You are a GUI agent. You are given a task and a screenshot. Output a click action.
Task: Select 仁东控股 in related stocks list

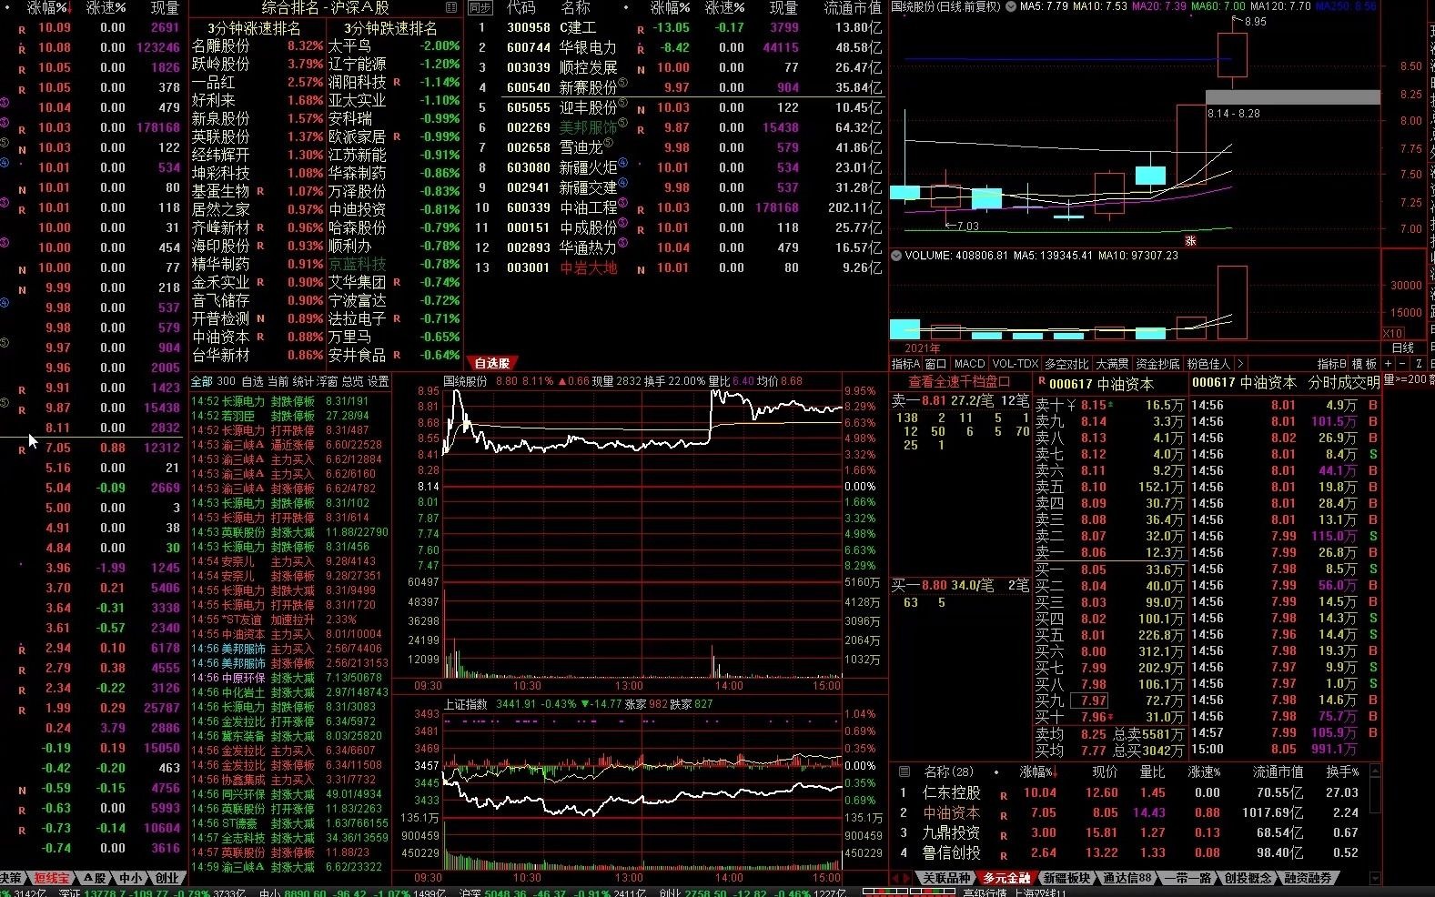(x=952, y=792)
